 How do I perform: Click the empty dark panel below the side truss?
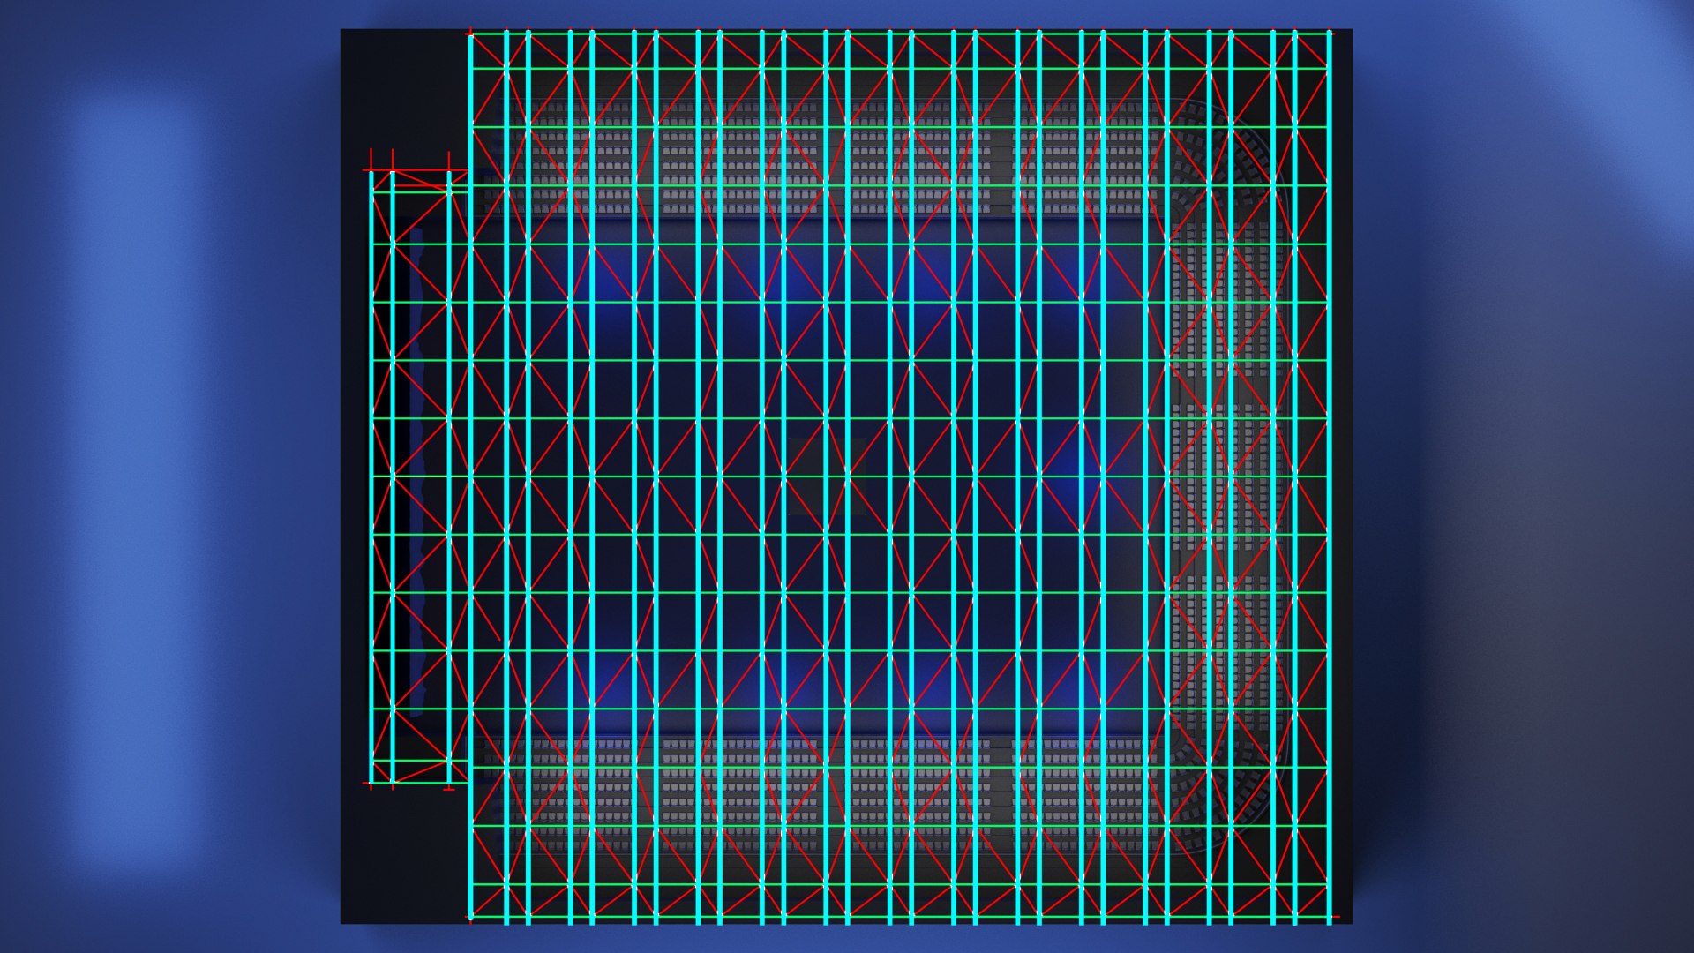(x=404, y=856)
